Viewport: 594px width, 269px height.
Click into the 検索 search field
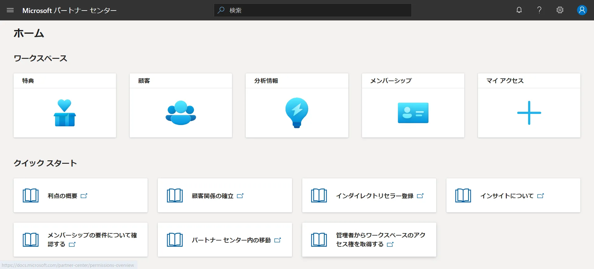click(312, 10)
